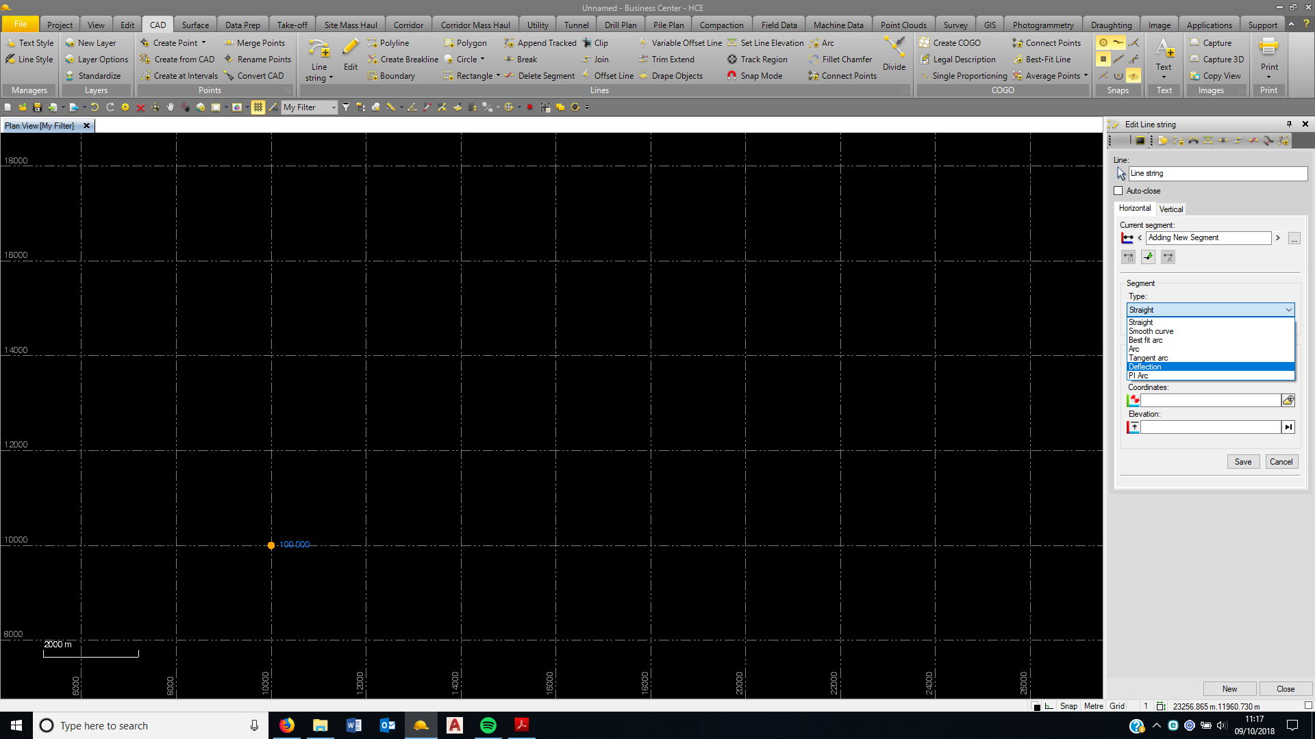
Task: Click the New button in the panel
Action: tap(1229, 689)
